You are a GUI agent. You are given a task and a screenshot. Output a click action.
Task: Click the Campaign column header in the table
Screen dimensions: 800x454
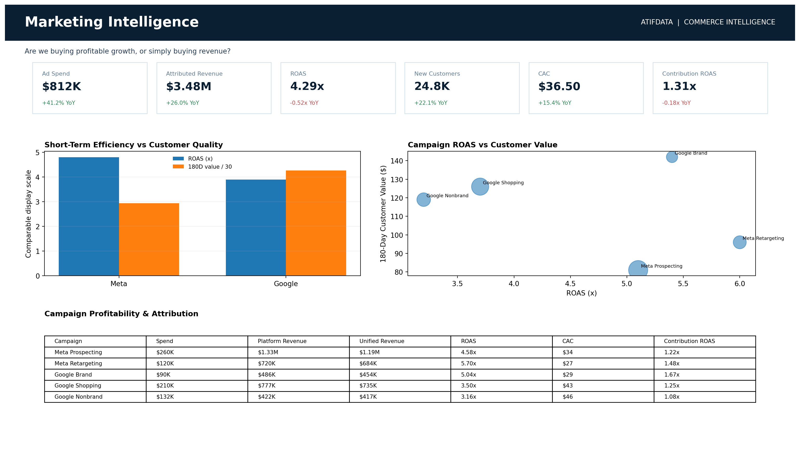[95, 341]
